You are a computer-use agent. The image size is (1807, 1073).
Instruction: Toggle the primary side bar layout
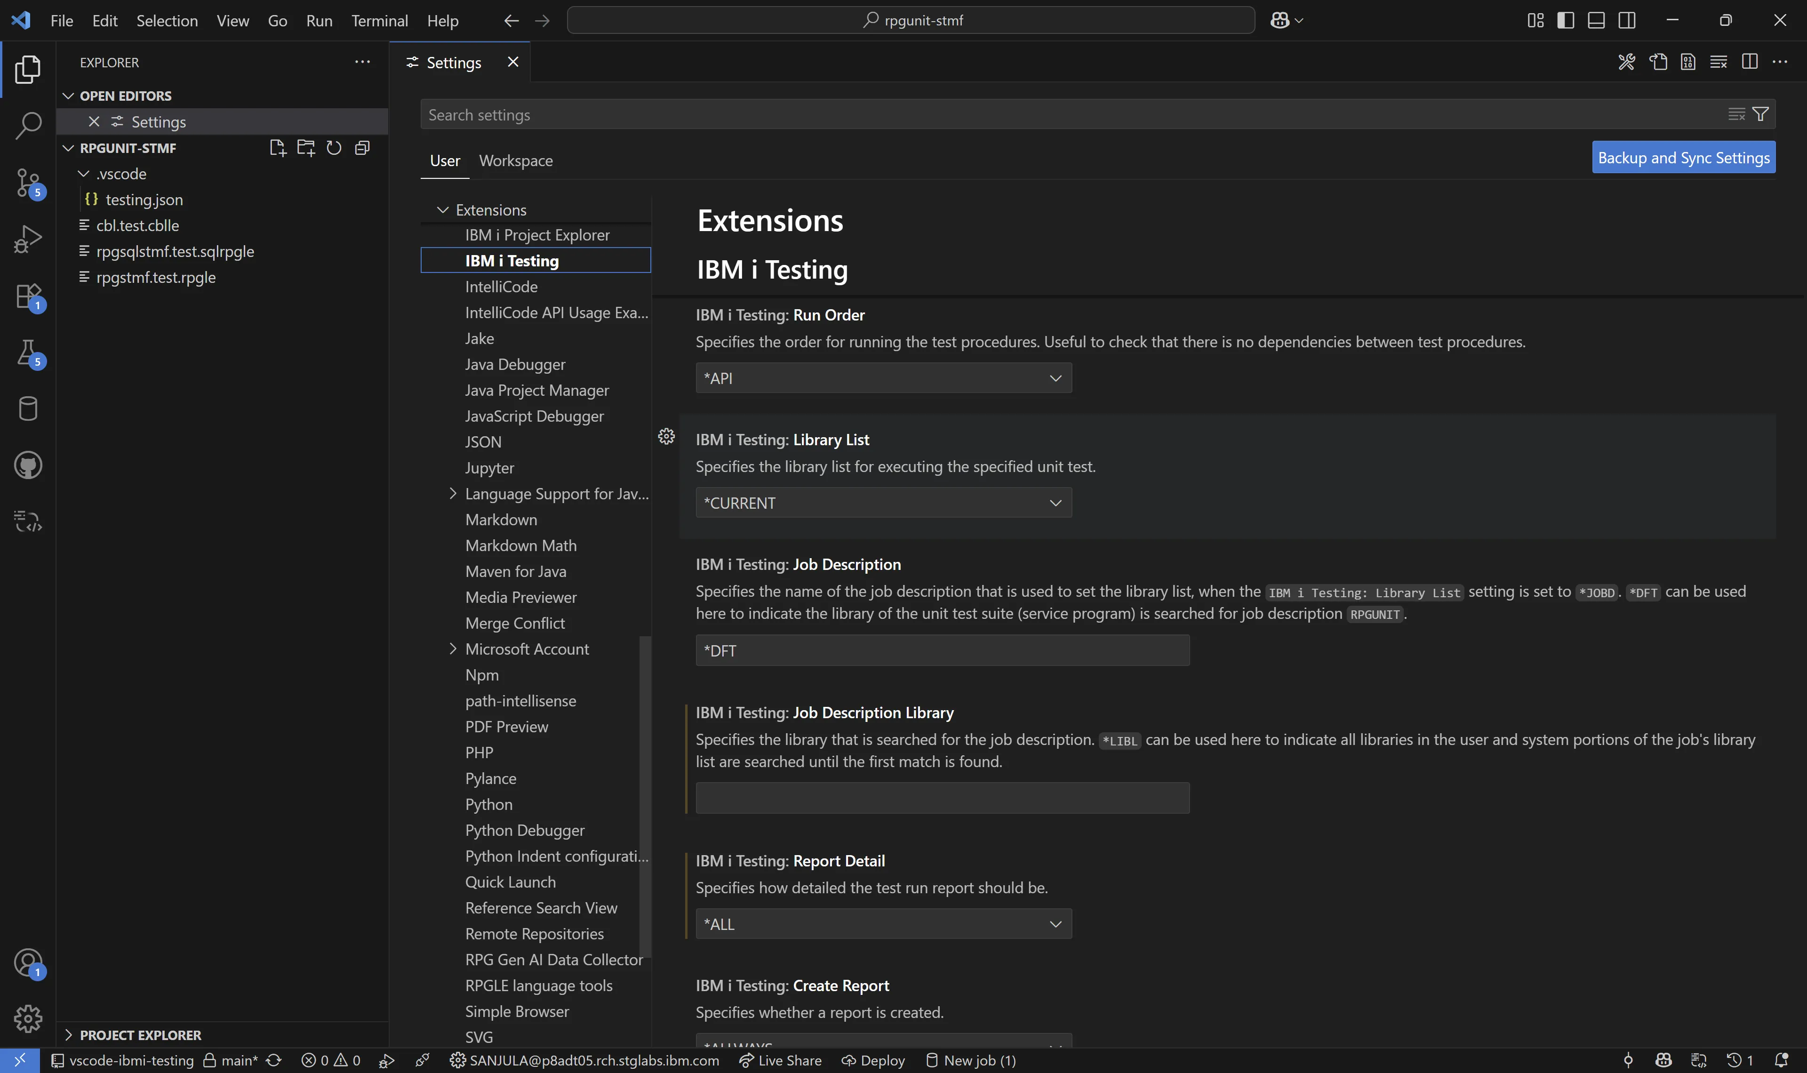(x=1566, y=20)
